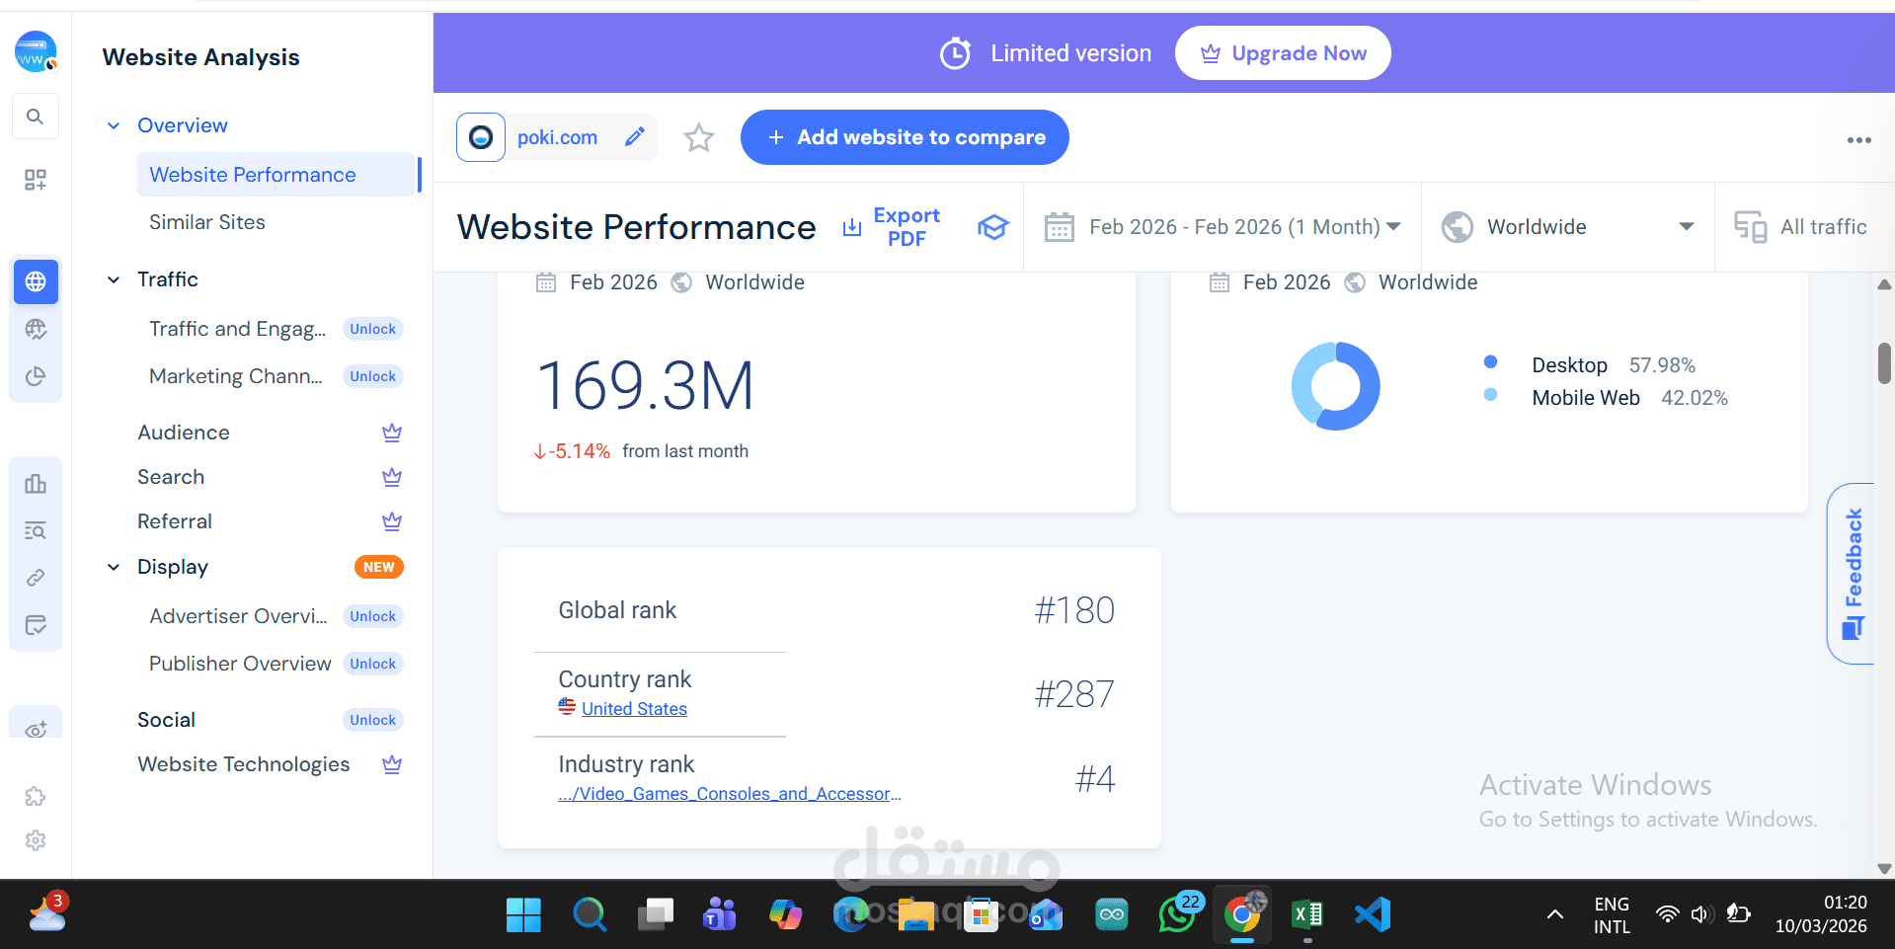Open Audience section in the sidebar
This screenshot has width=1895, height=949.
pyautogui.click(x=184, y=433)
